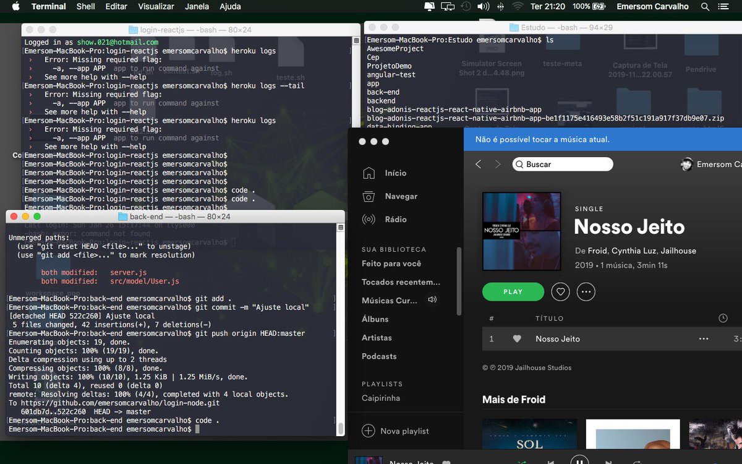Click ProjetoDemo in Estudo terminal listing

(x=389, y=66)
